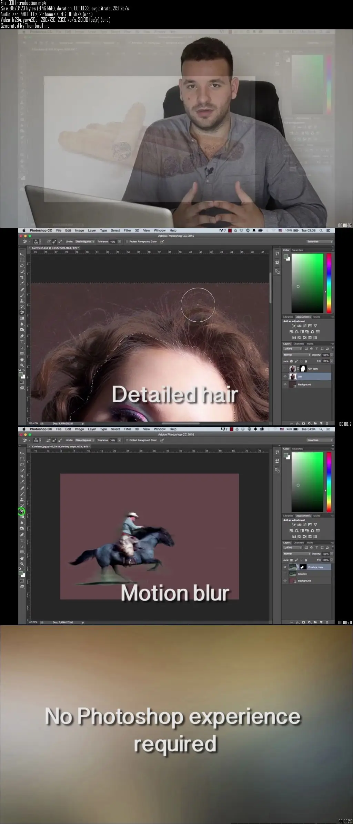Select the Type tool in the Detailed hair frame

(22, 342)
